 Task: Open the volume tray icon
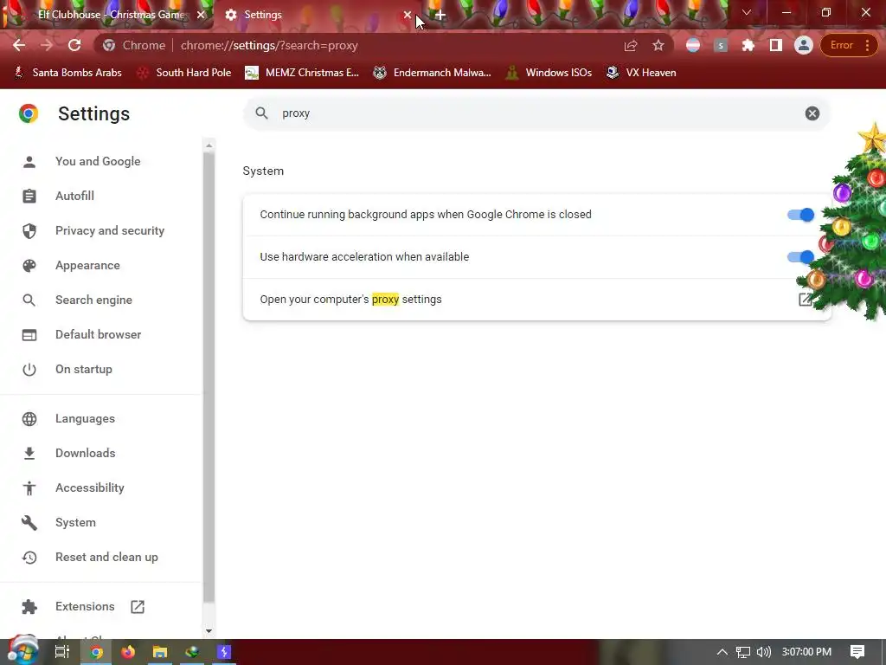pyautogui.click(x=763, y=652)
